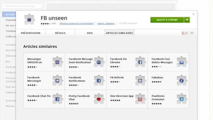Click the share icon beside Ajouté à Chrome
Image resolution: width=213 pixels, height=120 pixels.
click(187, 20)
